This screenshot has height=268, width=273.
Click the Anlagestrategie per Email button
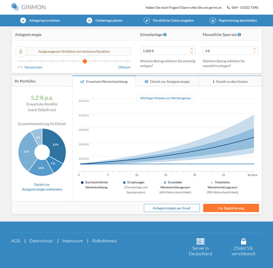pos(172,208)
